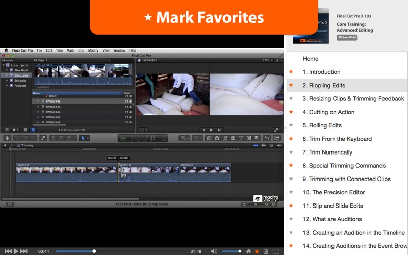408x255 pixels.
Task: Favorite the 7. Trim Numerically star
Action: [291, 152]
